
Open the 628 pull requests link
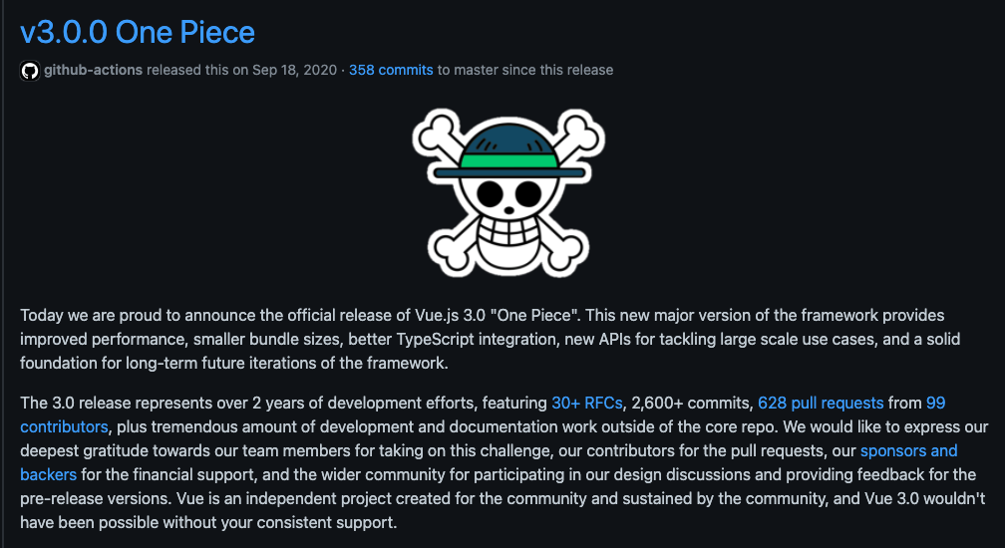point(822,404)
